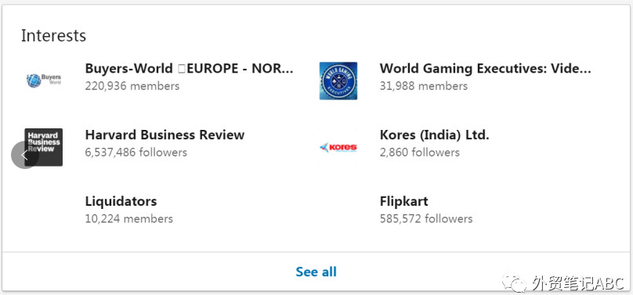The width and height of the screenshot is (633, 295).
Task: Go back with the left chevron arrow
Action: [24, 155]
